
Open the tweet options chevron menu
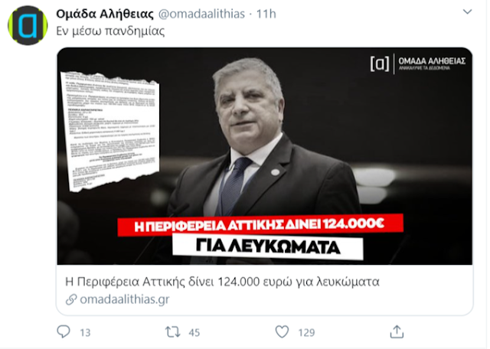(x=467, y=12)
